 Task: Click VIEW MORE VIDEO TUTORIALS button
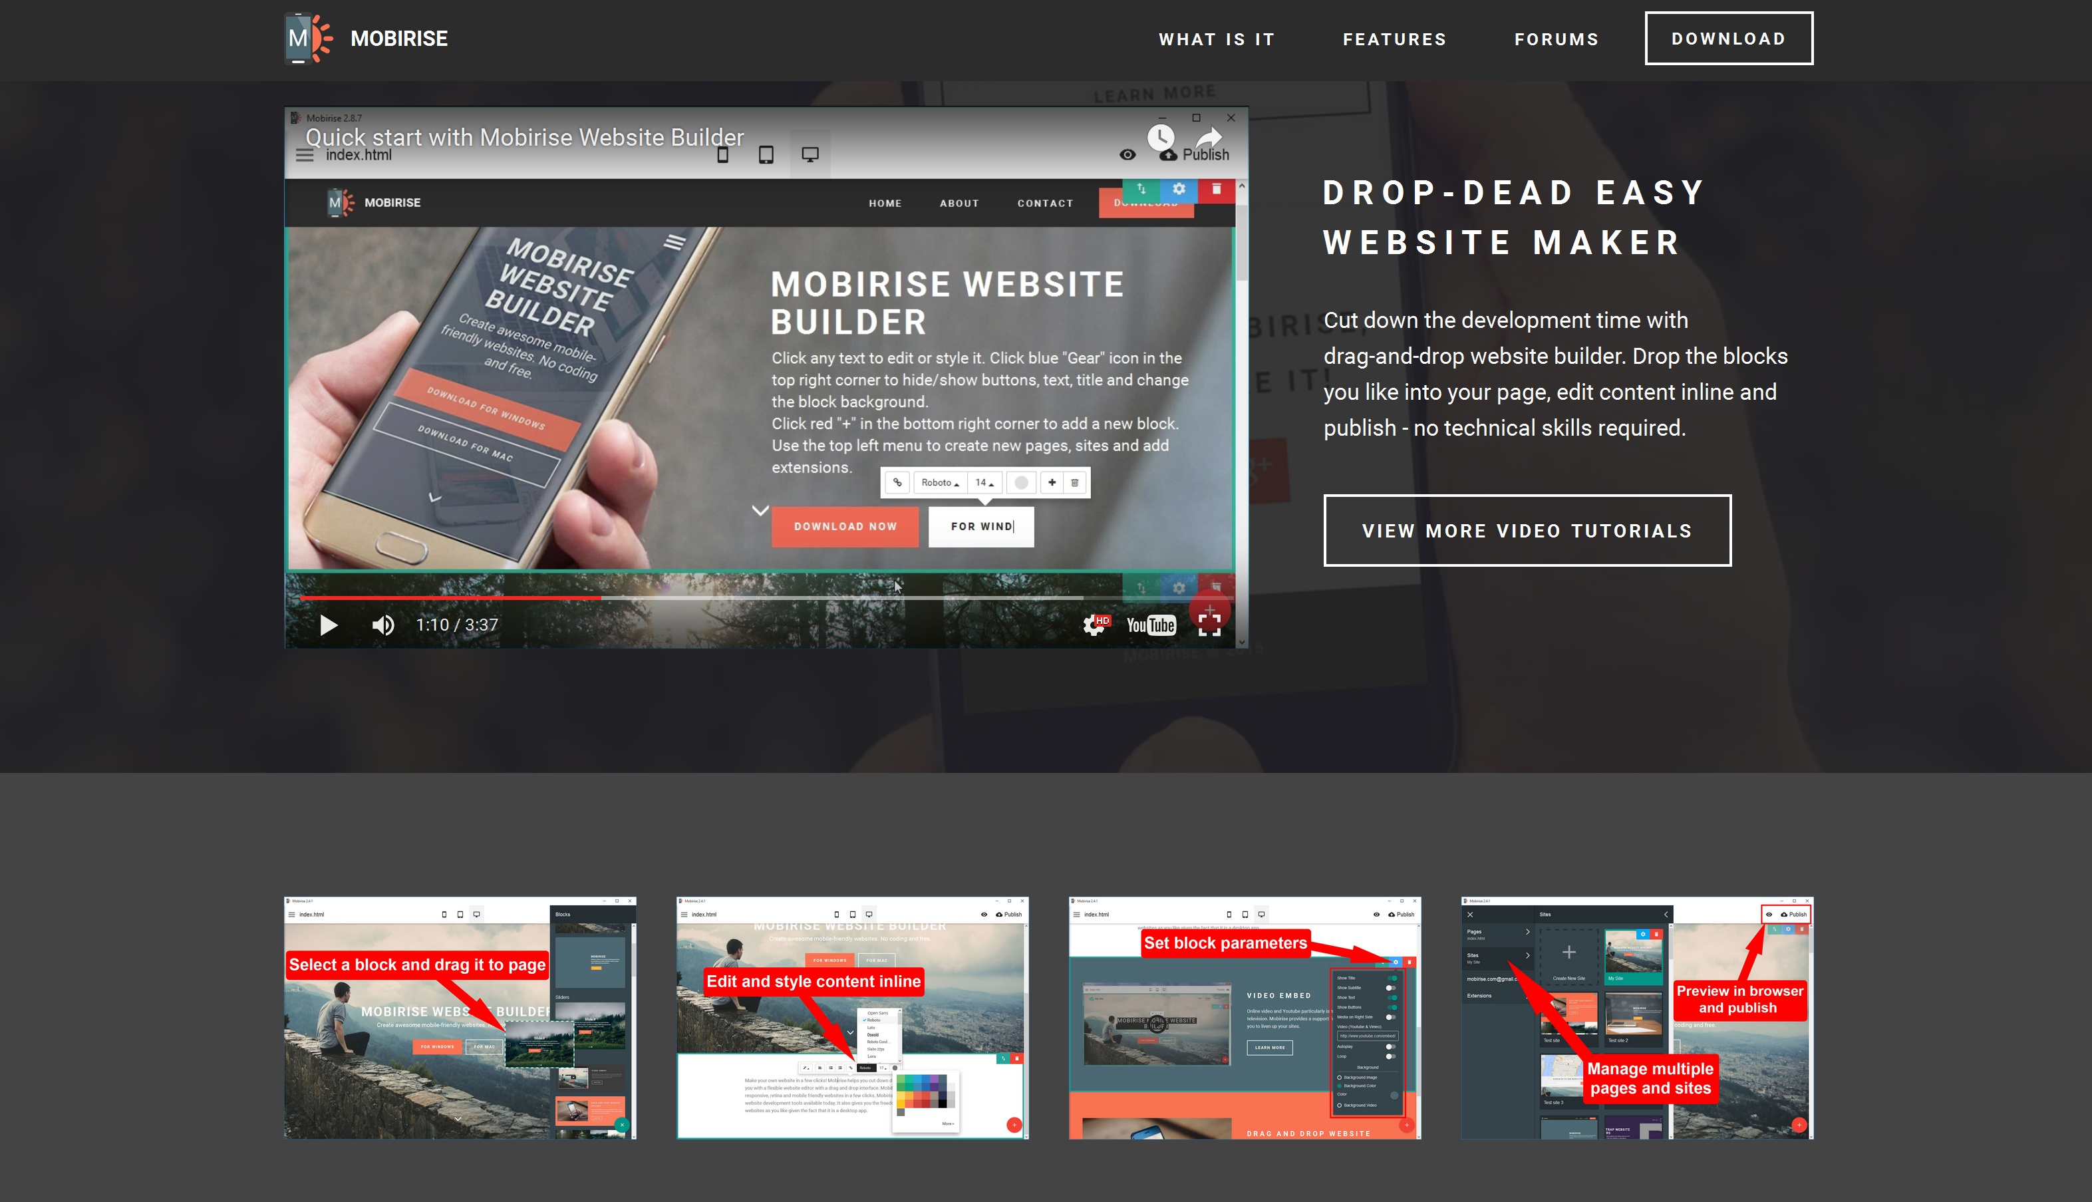pyautogui.click(x=1527, y=530)
